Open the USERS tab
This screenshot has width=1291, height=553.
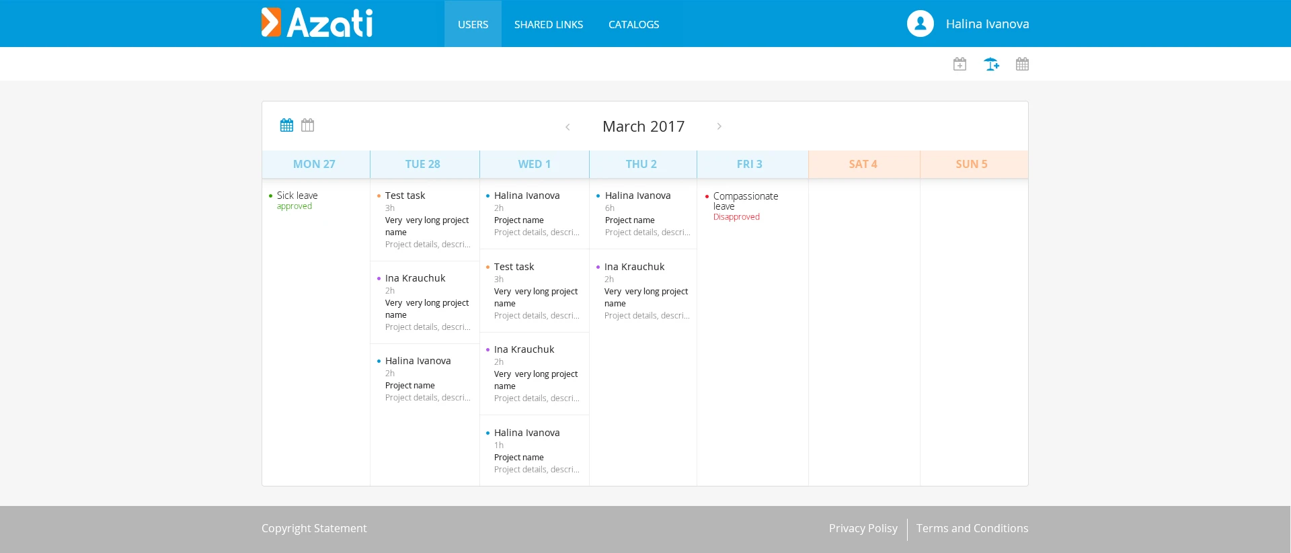[x=473, y=24]
